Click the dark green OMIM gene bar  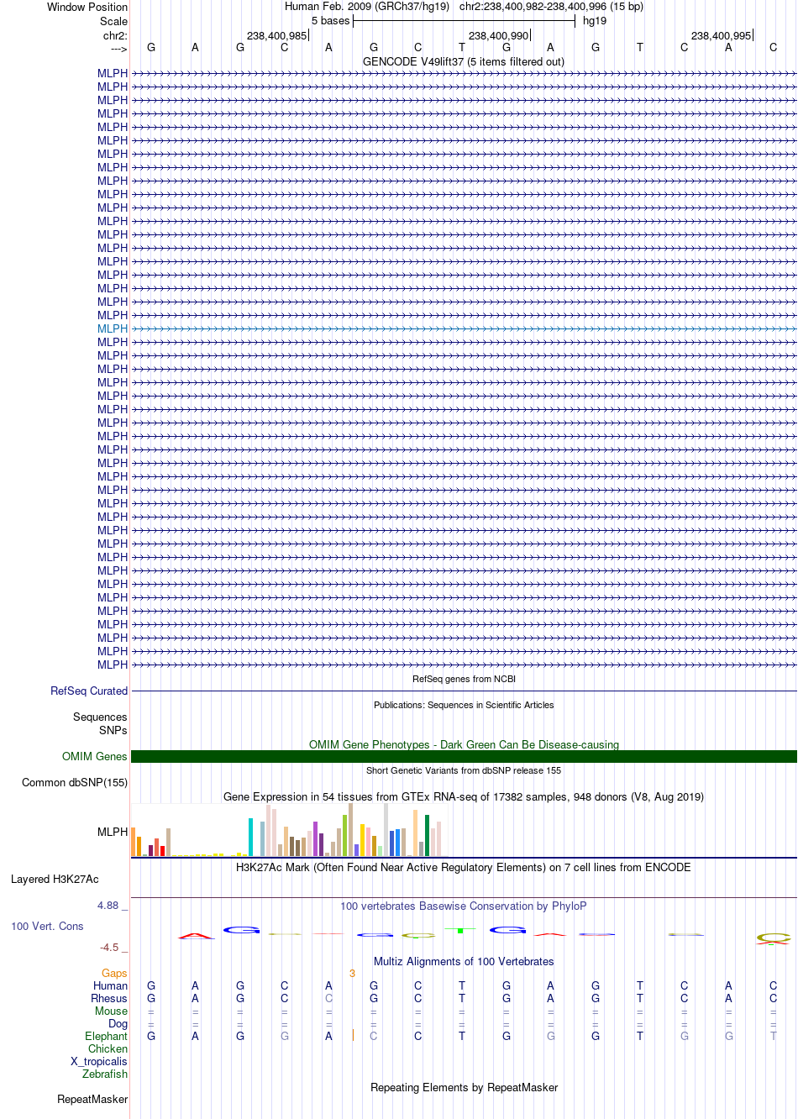click(464, 756)
